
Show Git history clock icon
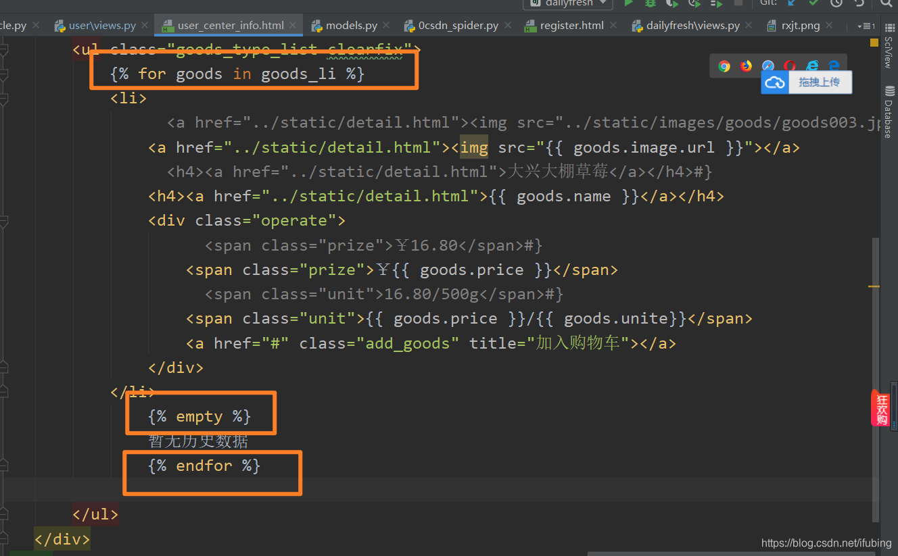click(x=836, y=3)
